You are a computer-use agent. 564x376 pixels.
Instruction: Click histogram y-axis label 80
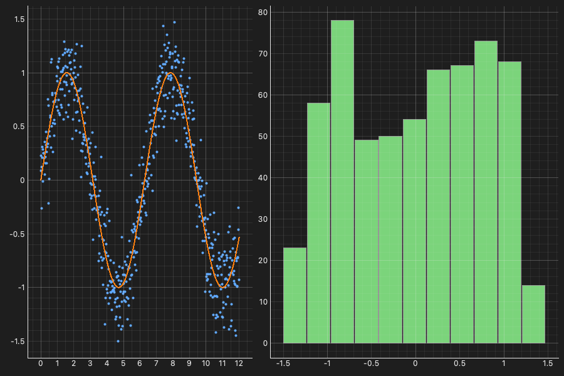pos(263,13)
